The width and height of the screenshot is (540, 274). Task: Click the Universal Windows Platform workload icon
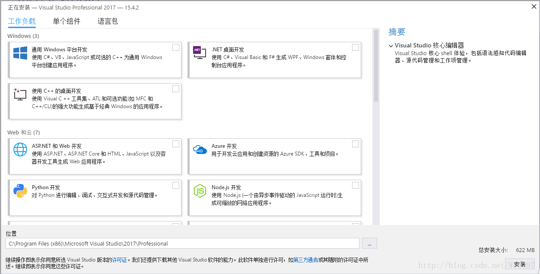click(20, 53)
